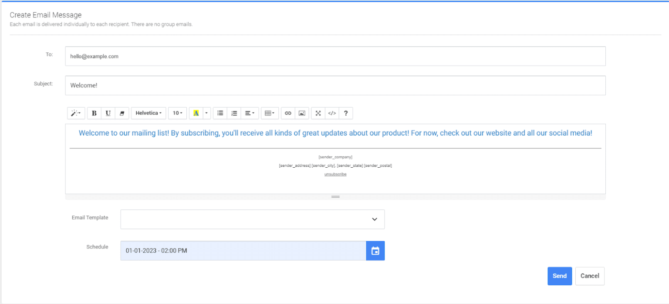Enable the unordered bullet list
The image size is (669, 304).
pos(220,113)
